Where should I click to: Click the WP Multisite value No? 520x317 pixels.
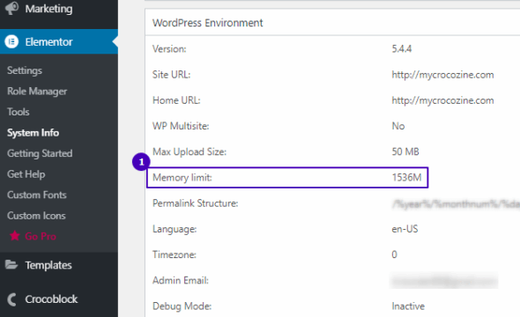(x=398, y=126)
